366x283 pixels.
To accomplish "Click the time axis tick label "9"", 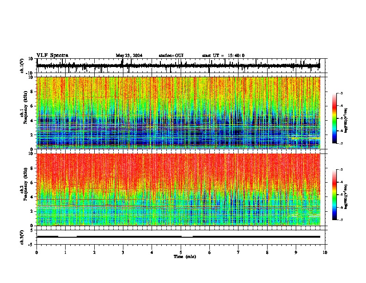I will coord(296,252).
